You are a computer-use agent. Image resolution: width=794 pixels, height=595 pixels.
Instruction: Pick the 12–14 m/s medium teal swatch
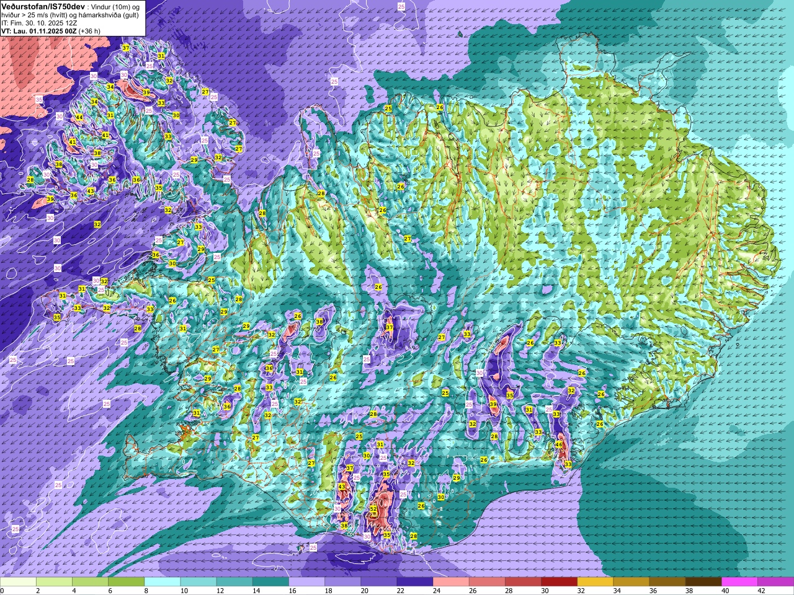coord(234,582)
